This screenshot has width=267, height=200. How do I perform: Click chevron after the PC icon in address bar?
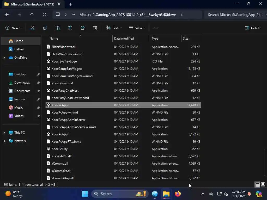click(x=65, y=15)
